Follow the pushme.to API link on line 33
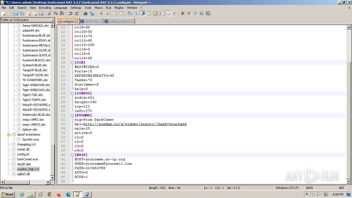This screenshot has height=198, width=352. click(x=135, y=124)
